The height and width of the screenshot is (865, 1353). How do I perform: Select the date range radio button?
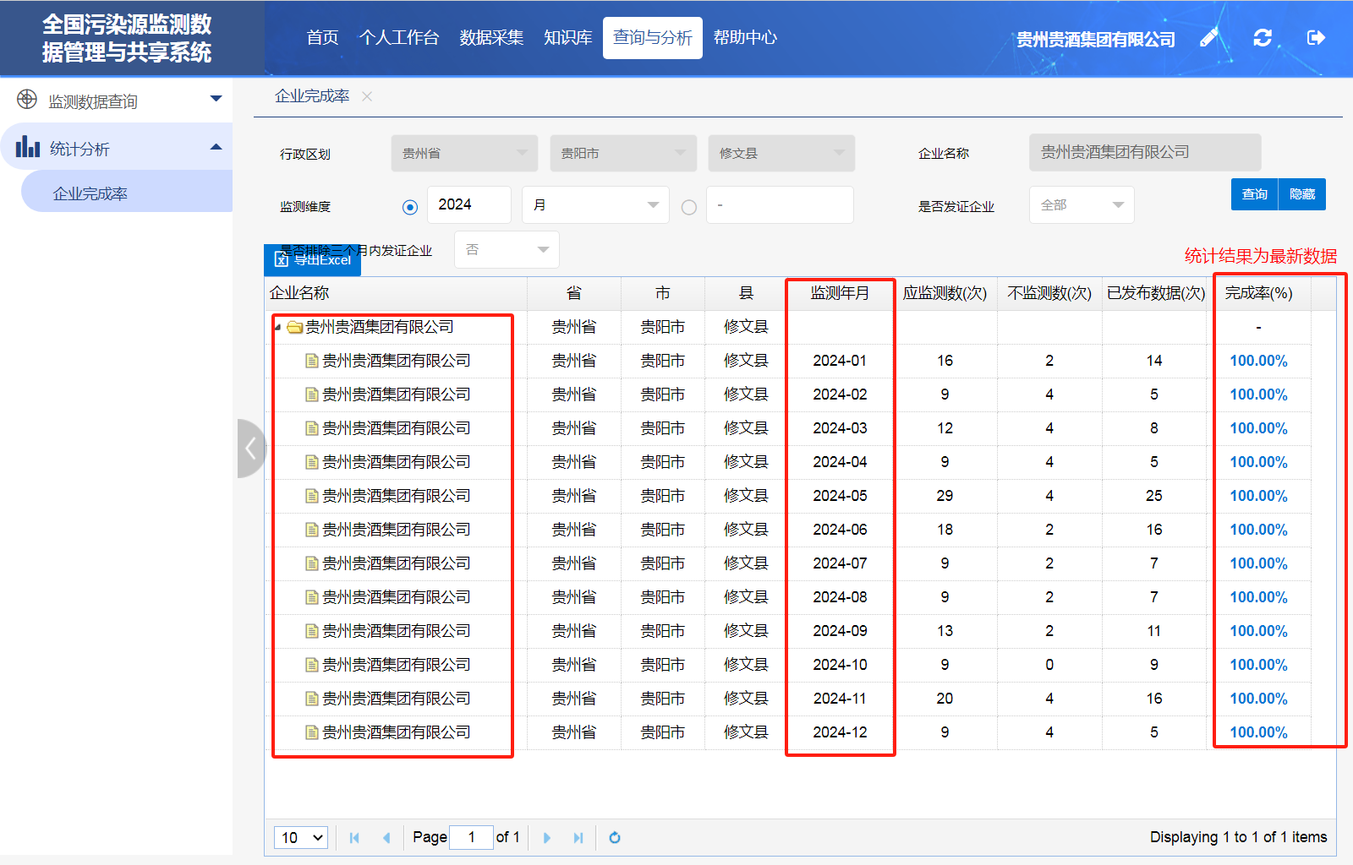point(689,207)
